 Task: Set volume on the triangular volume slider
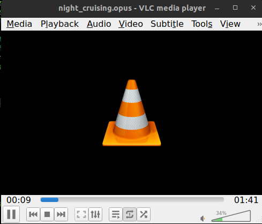[231, 216]
